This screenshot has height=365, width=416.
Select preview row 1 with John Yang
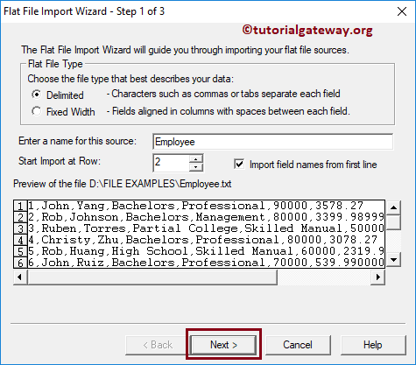(206, 206)
